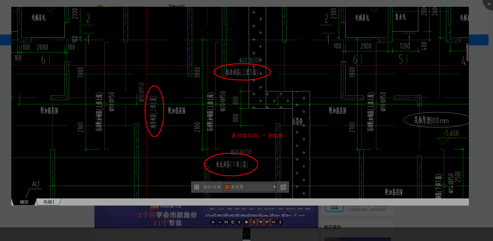Rotate the image counterclockwise
Viewport: 493px width, 241px height.
[x=260, y=222]
